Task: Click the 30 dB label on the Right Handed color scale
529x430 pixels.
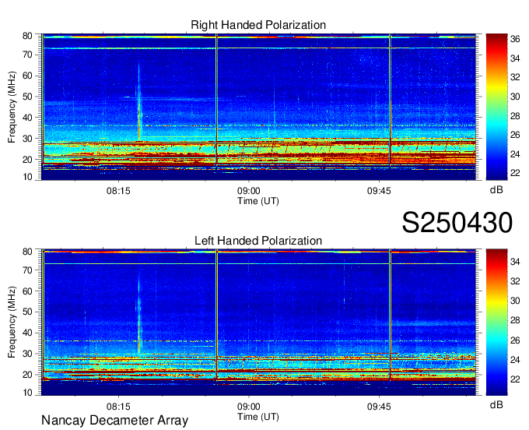Action: [x=515, y=97]
